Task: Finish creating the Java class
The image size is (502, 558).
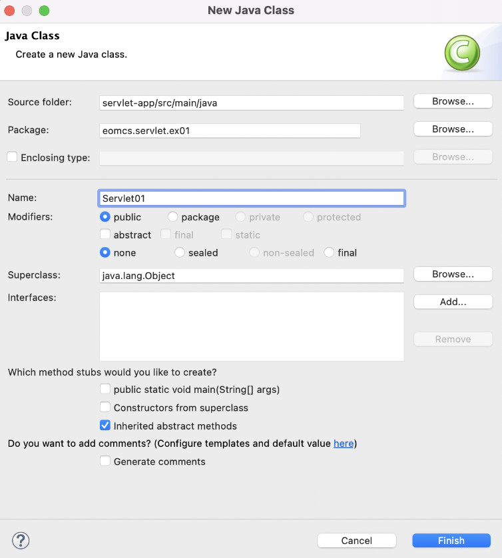Action: [x=451, y=541]
